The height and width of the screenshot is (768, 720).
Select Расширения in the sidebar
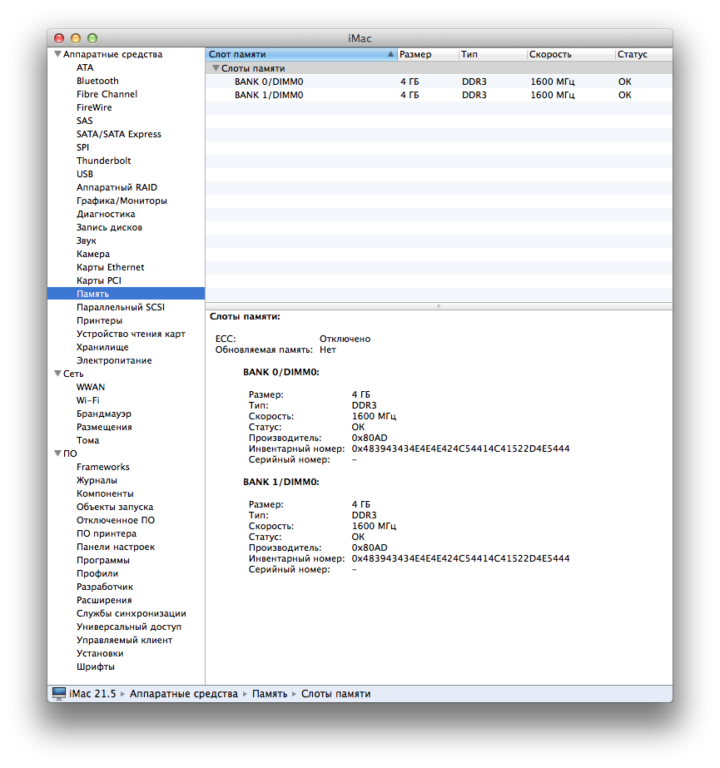click(104, 600)
